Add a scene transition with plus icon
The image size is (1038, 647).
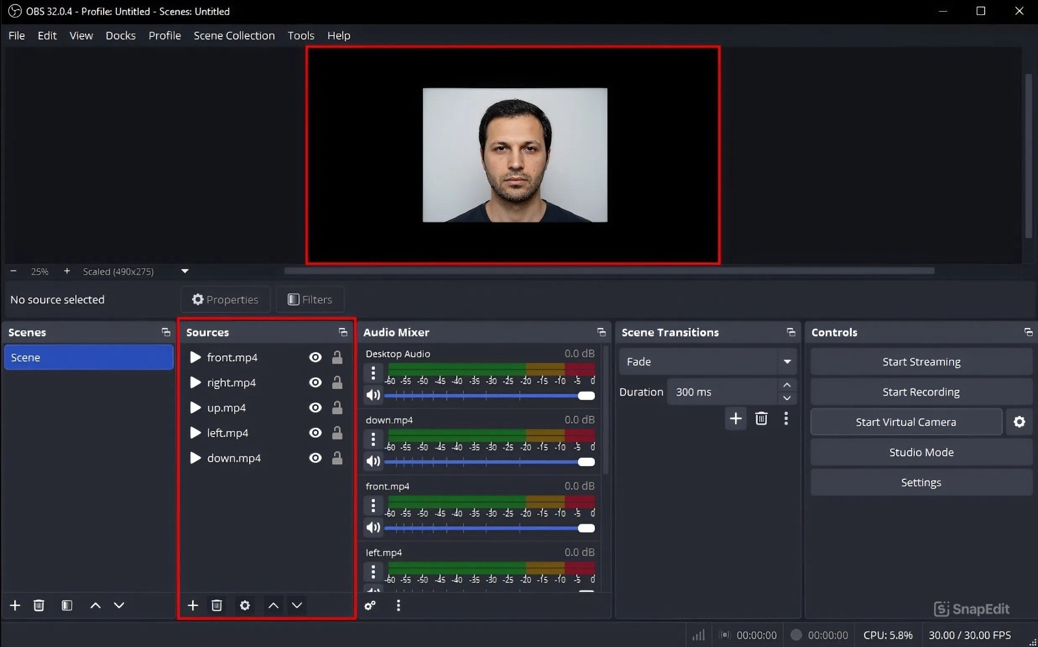pos(736,418)
